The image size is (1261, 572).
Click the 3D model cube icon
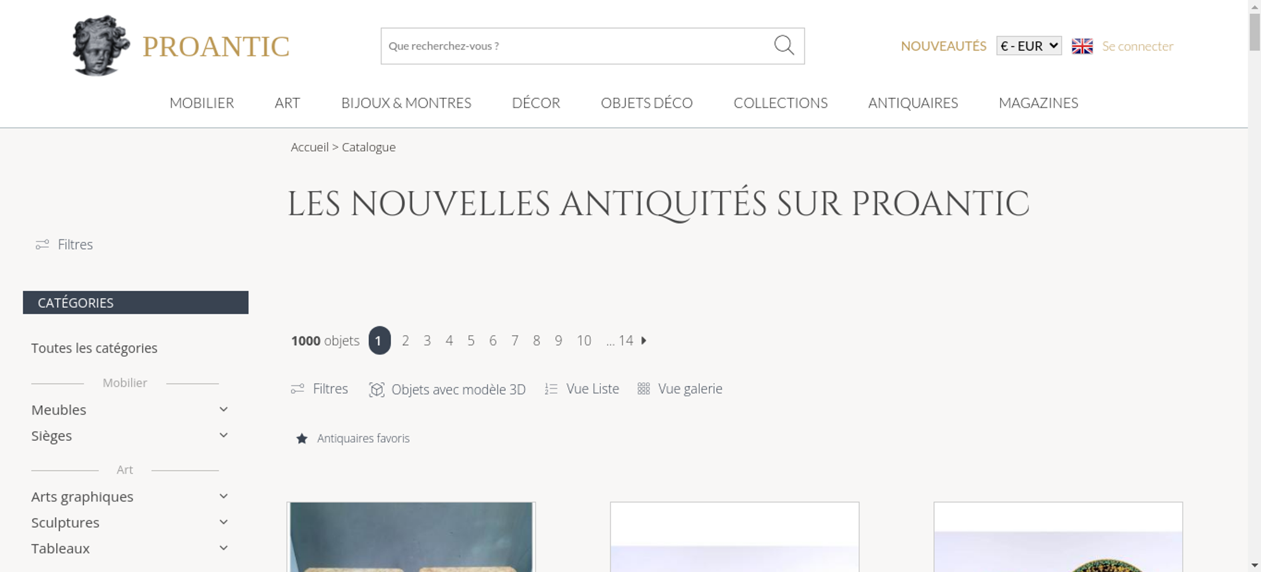click(376, 389)
